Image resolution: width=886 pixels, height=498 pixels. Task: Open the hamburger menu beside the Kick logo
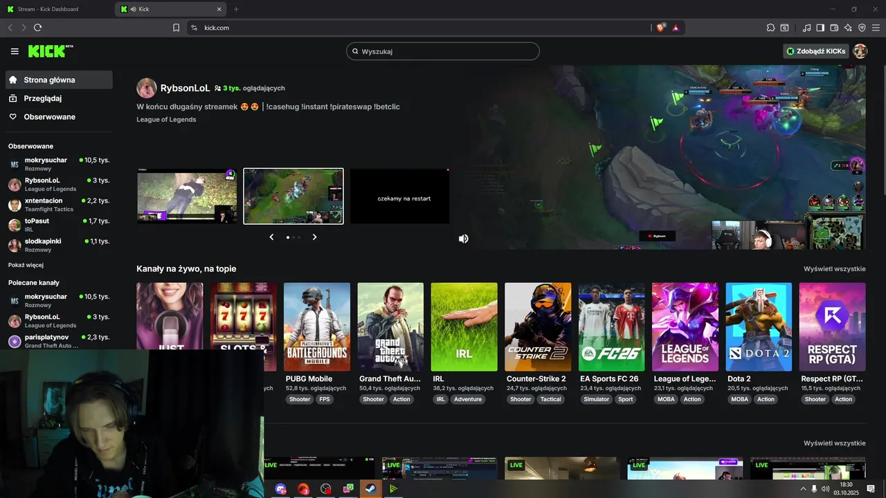click(15, 51)
